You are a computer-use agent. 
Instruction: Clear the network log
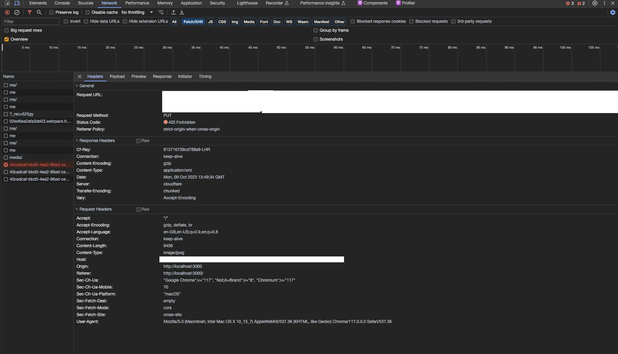coord(17,12)
